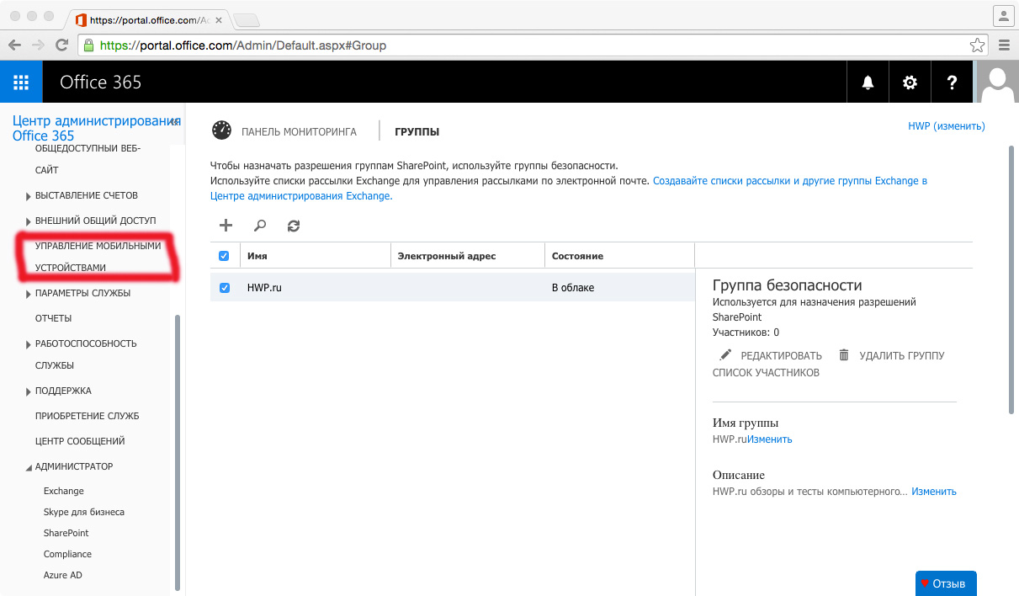Click УДАЛИТЬ ГРУППУ
This screenshot has height=596, width=1019.
point(902,355)
